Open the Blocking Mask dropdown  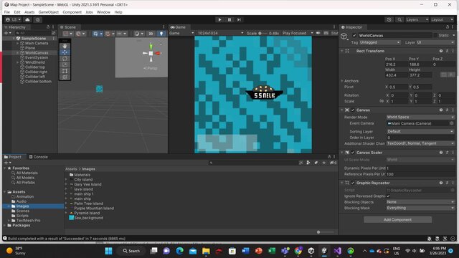pyautogui.click(x=420, y=208)
